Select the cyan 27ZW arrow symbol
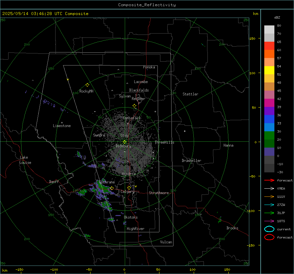Screen dimensions: 294x274 point(269,205)
